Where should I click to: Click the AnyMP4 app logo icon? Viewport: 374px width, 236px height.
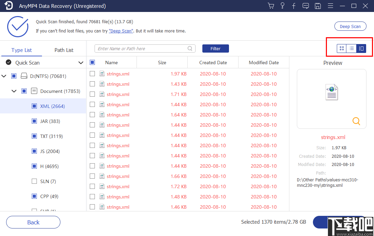(x=8, y=5)
